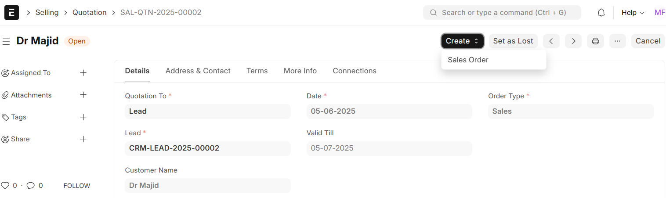Add an assignee with plus icon

point(83,73)
